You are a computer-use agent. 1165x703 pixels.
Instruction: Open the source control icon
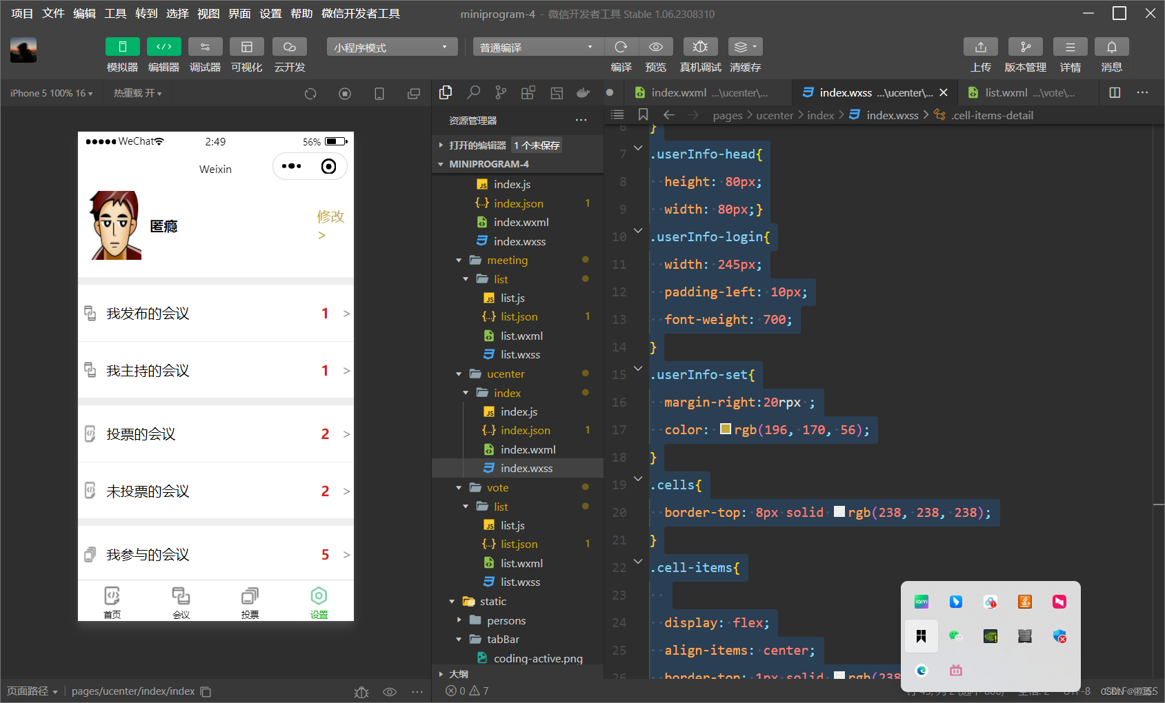(x=501, y=92)
